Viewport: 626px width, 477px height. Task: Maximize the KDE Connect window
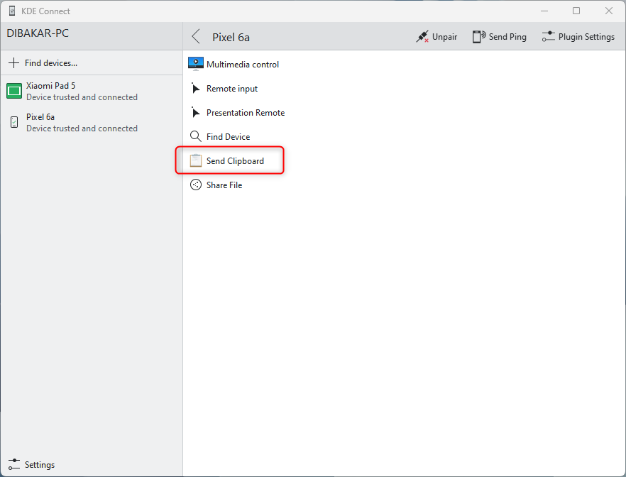coord(576,11)
